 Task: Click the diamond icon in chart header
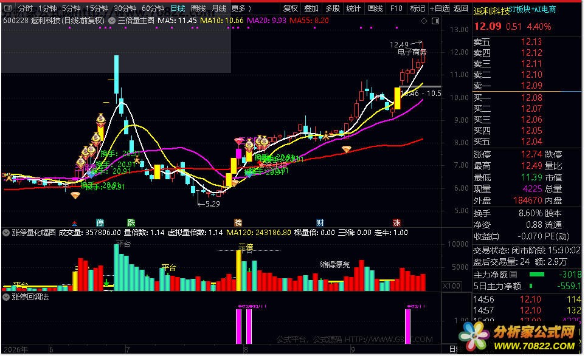[424, 21]
